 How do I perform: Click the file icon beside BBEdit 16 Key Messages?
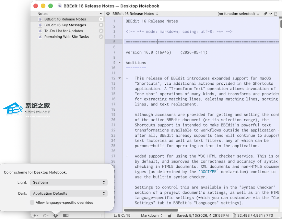[x=40, y=25]
